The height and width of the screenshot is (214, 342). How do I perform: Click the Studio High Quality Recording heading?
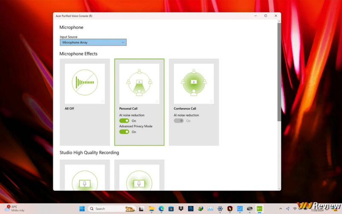89,152
